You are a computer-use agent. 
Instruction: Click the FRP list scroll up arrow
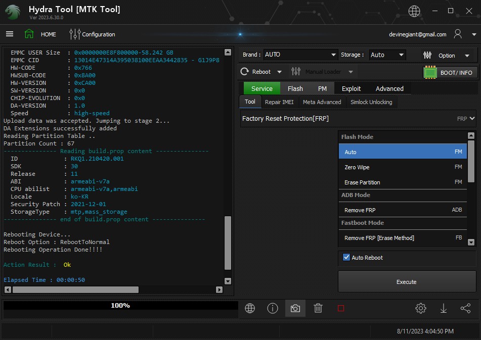click(471, 135)
